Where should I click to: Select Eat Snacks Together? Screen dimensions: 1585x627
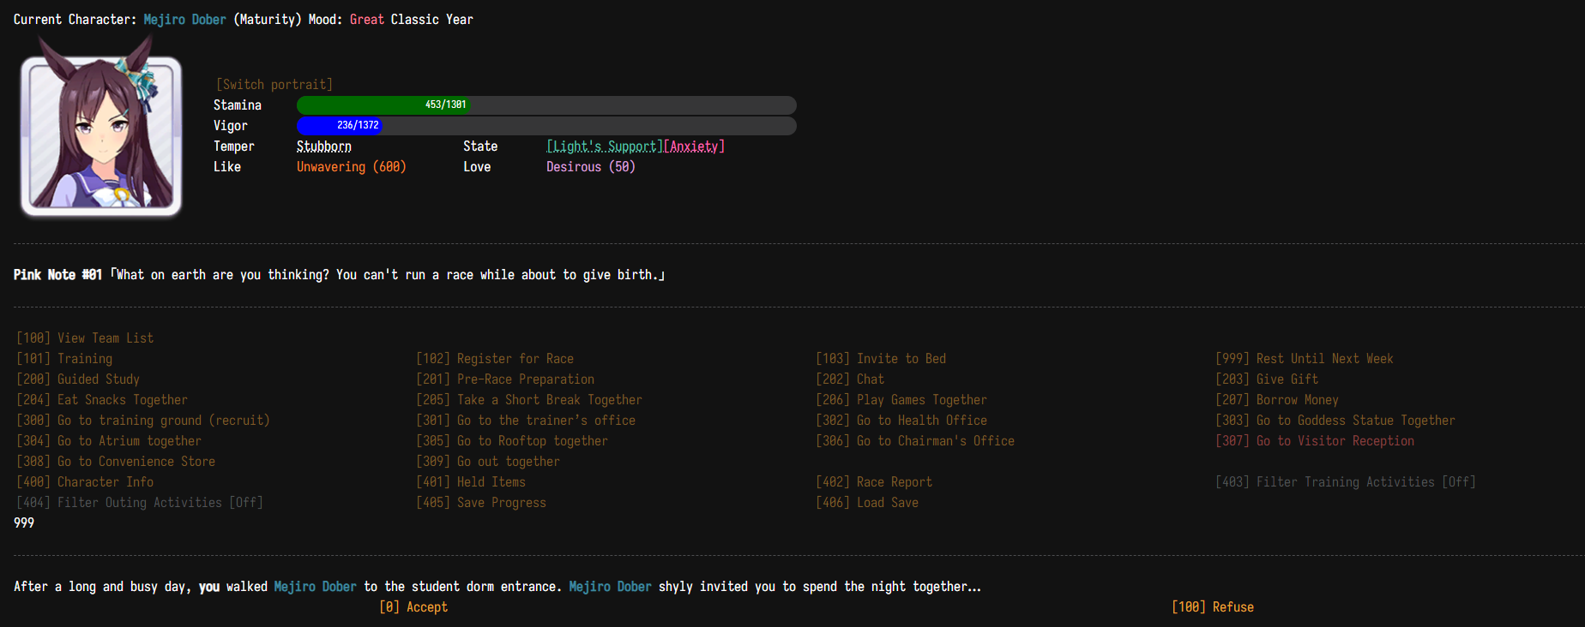[x=102, y=400]
